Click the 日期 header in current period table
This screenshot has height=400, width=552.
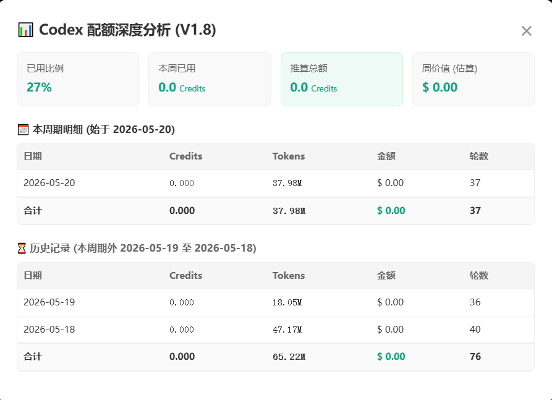click(x=33, y=156)
